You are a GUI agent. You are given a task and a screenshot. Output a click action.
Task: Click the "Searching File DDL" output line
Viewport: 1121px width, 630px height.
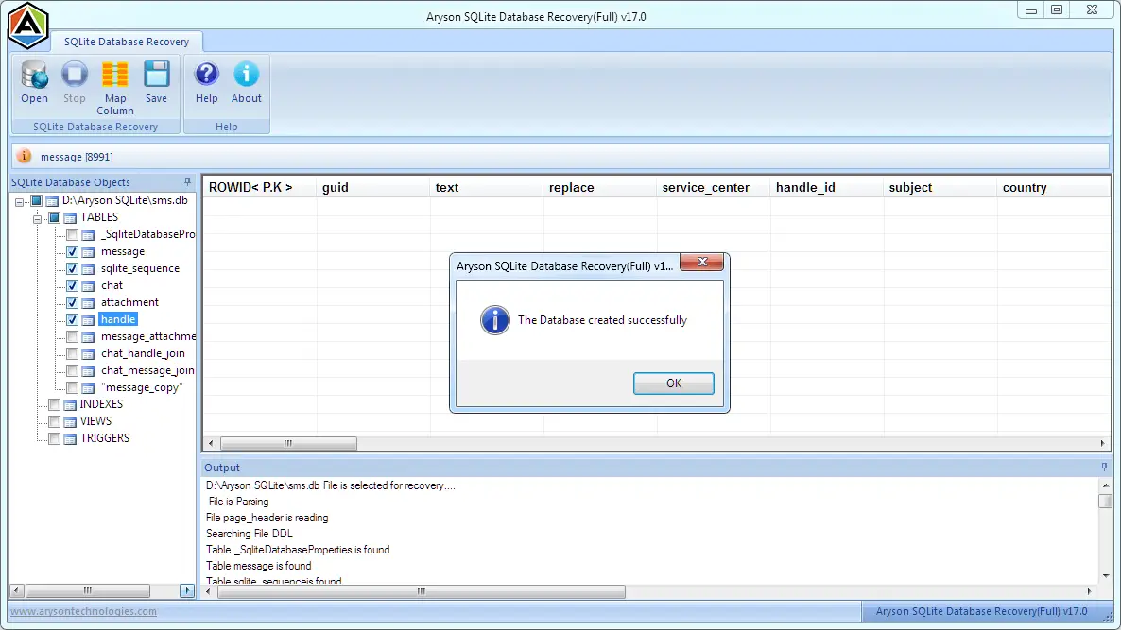point(249,534)
